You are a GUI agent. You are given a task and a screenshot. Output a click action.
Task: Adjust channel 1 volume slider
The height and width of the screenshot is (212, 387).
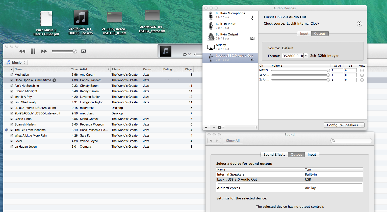point(300,75)
